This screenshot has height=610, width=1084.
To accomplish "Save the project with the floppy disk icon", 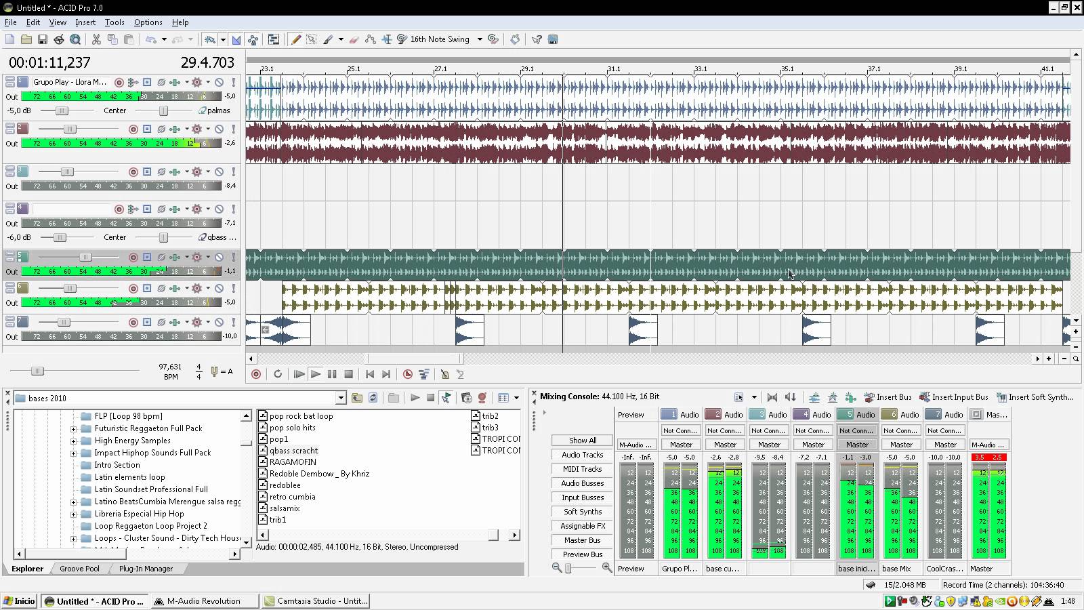I will (x=43, y=40).
